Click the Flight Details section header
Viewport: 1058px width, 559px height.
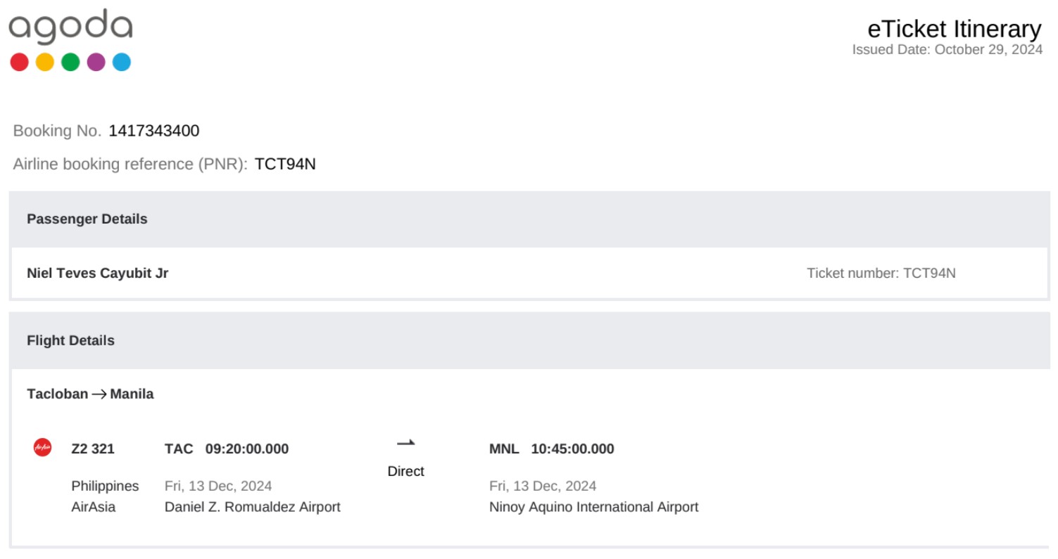(x=70, y=341)
